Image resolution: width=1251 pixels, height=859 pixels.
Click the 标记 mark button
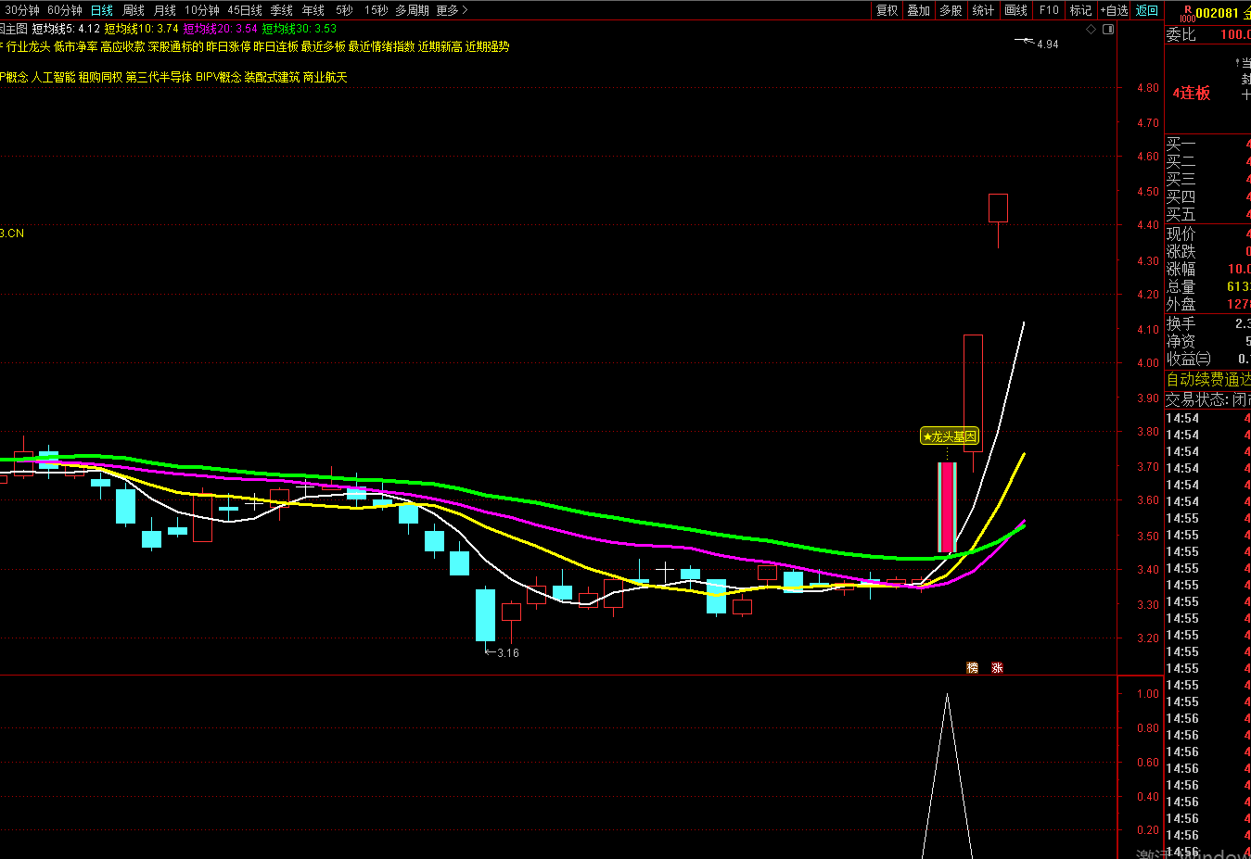pos(1080,10)
